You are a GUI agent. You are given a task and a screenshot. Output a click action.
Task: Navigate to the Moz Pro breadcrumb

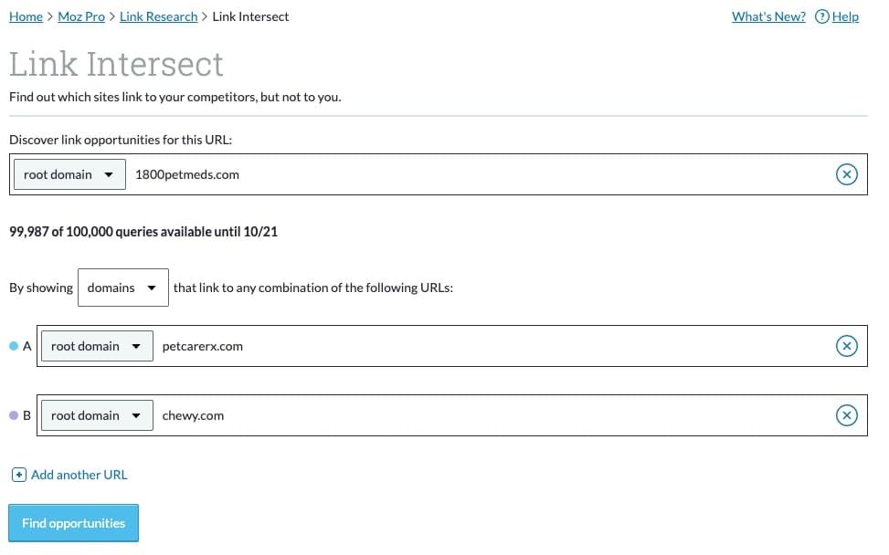[81, 16]
